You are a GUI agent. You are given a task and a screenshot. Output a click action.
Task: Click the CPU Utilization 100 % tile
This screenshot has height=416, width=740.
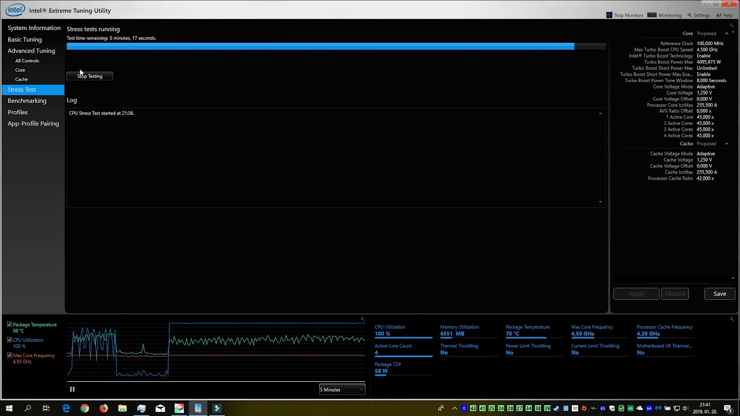click(403, 331)
